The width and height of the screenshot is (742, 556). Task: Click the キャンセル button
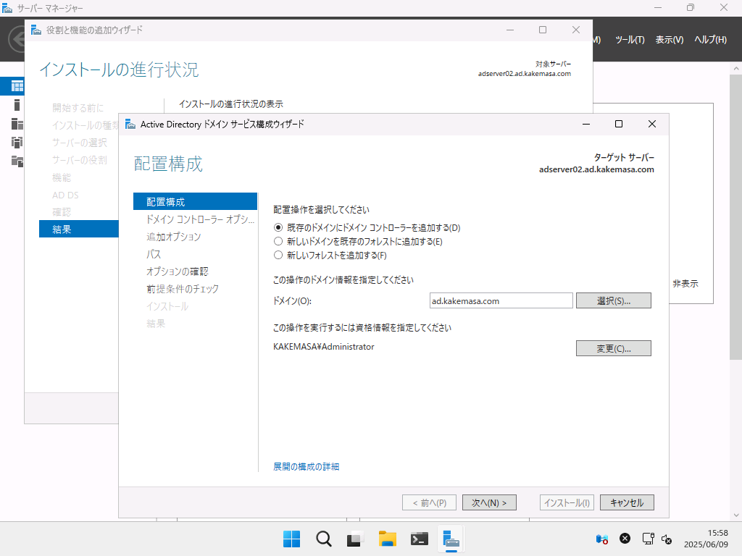coord(627,502)
